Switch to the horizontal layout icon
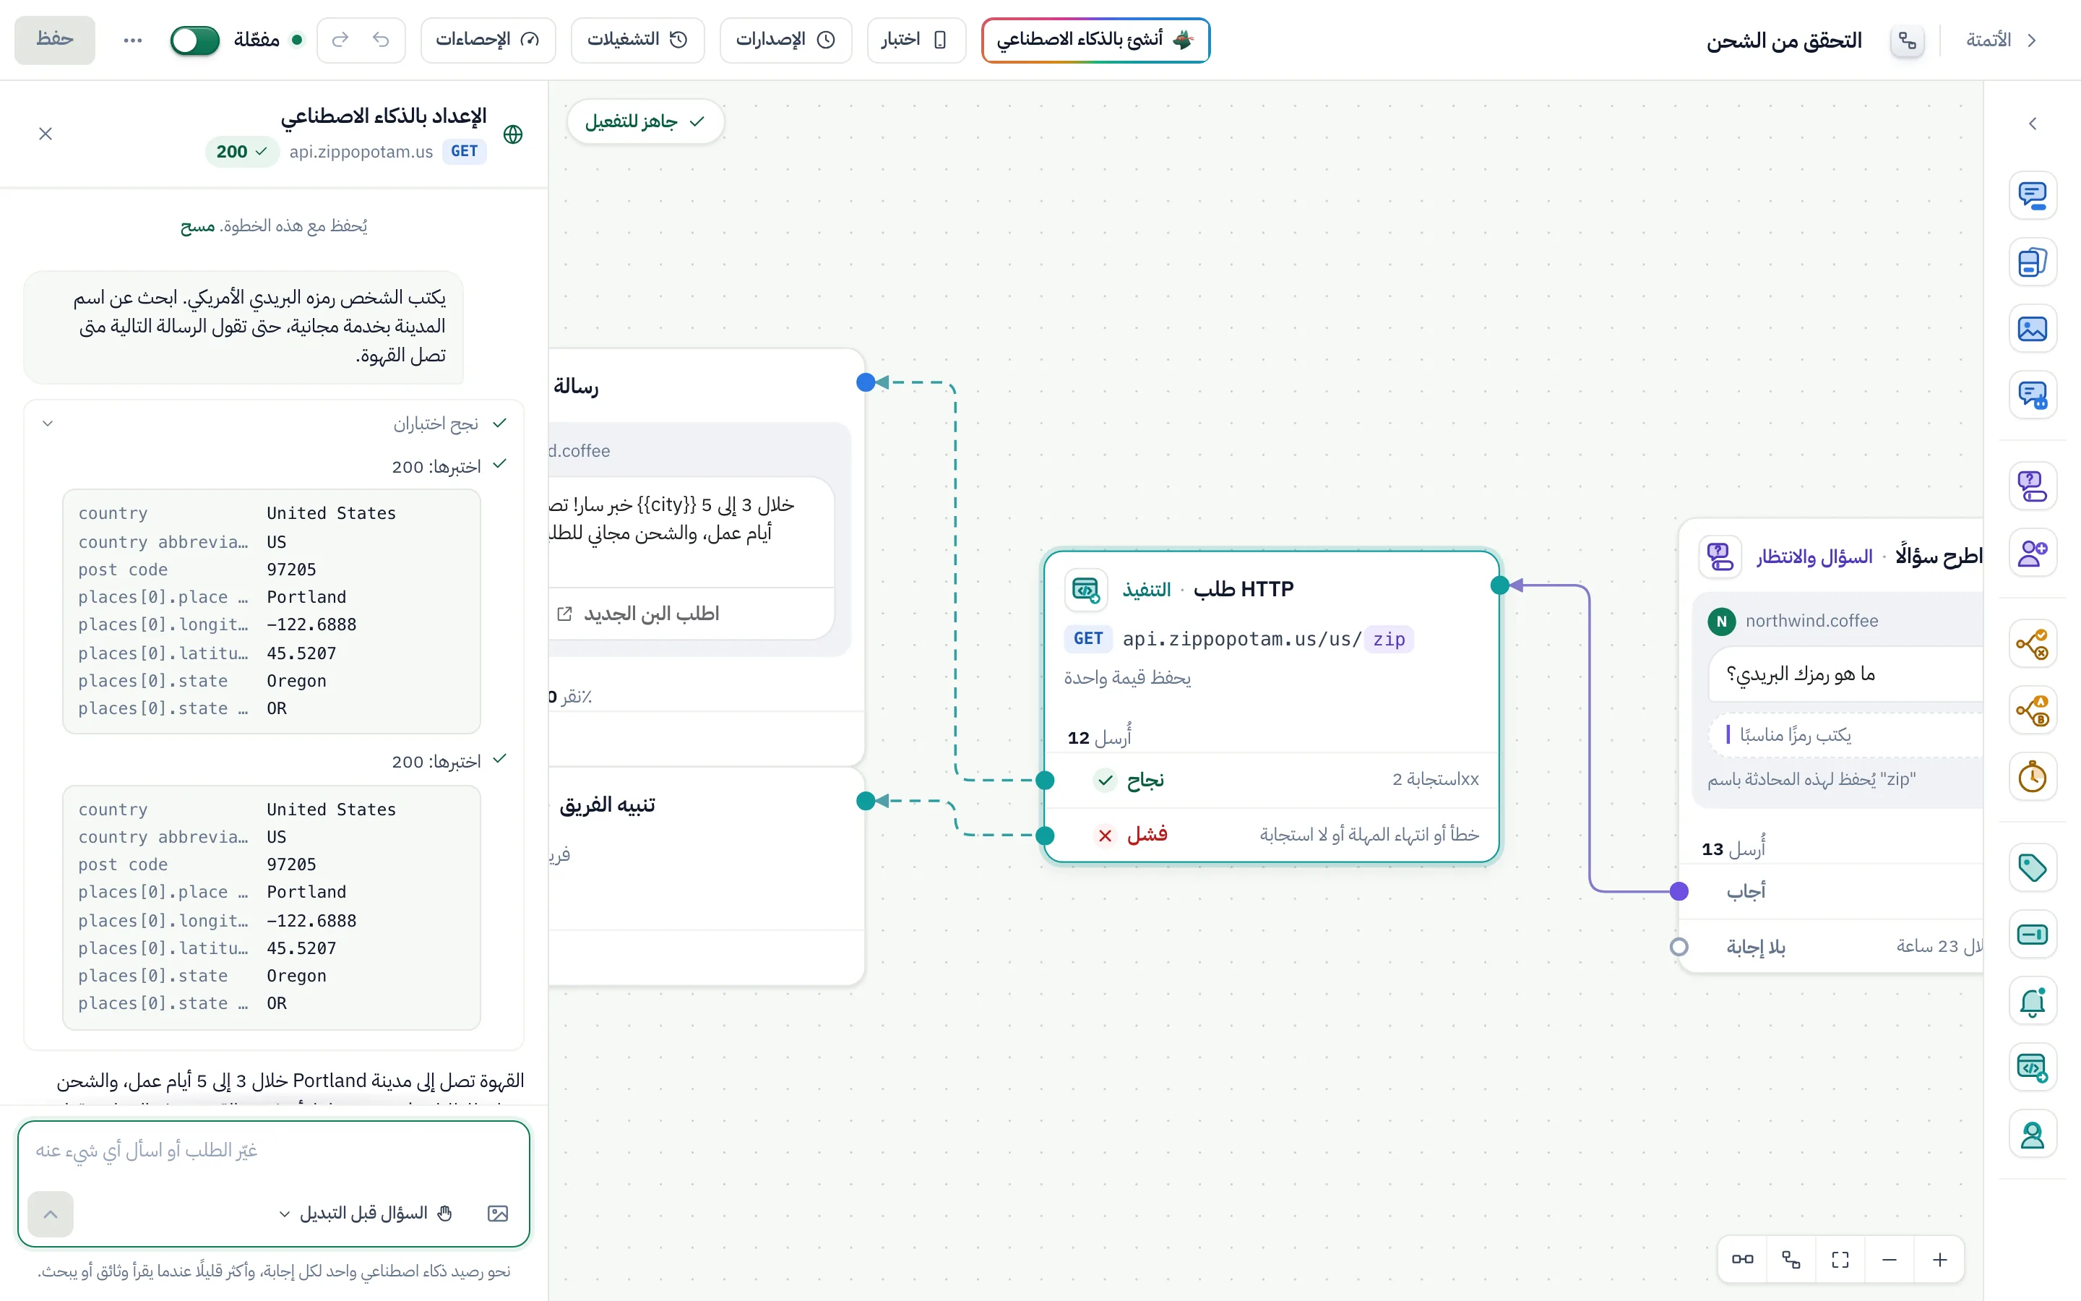Image resolution: width=2081 pixels, height=1301 pixels. 1743,1260
